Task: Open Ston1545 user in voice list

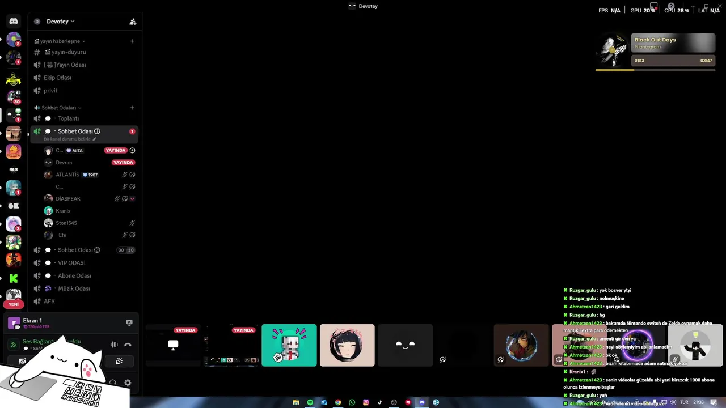Action: (x=90, y=223)
